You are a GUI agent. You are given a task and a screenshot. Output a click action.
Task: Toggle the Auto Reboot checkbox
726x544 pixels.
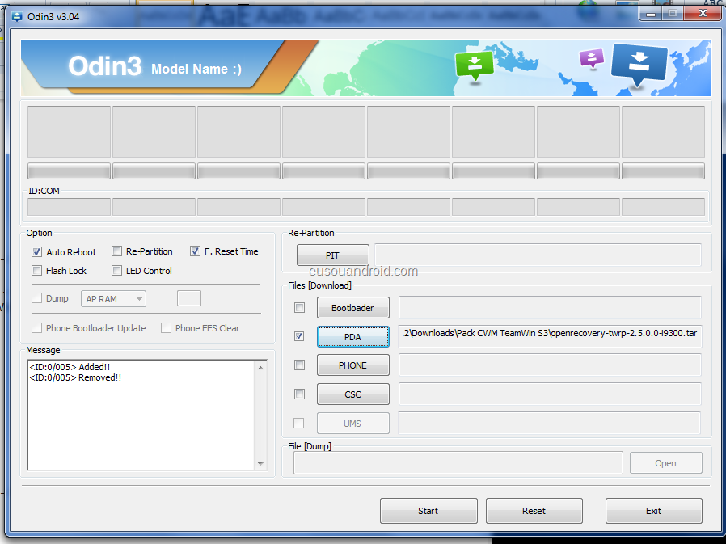36,252
